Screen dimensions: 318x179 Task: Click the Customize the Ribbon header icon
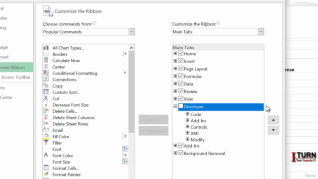(48, 11)
